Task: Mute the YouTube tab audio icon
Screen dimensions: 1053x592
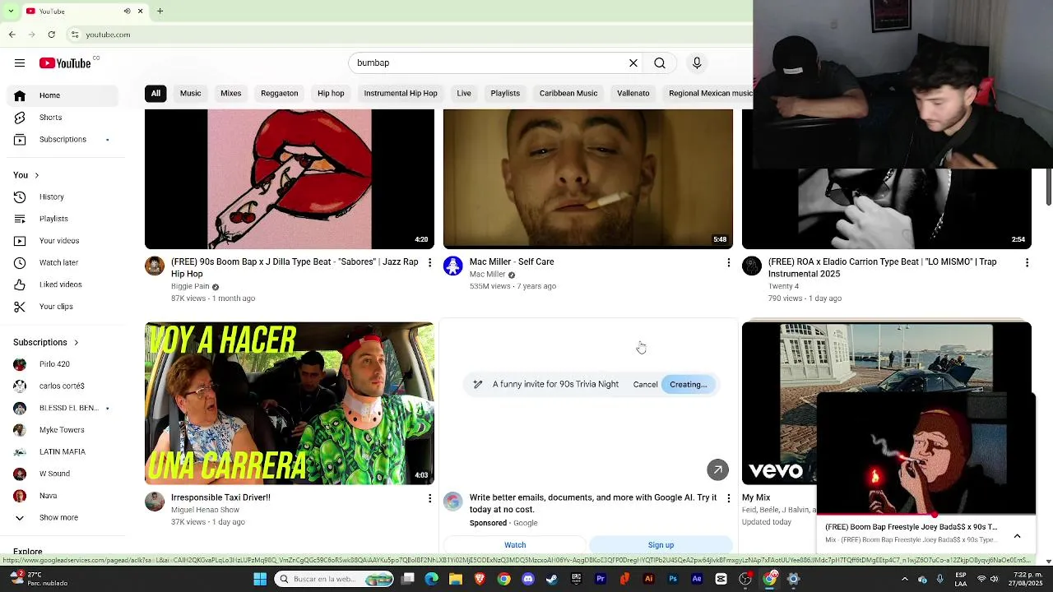Action: click(x=127, y=11)
